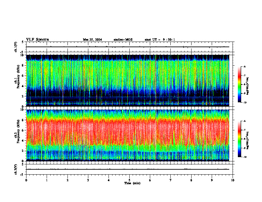The image size is (262, 202).
Task: Click the ch.3(V) waveform trace panel
Action: pos(130,169)
